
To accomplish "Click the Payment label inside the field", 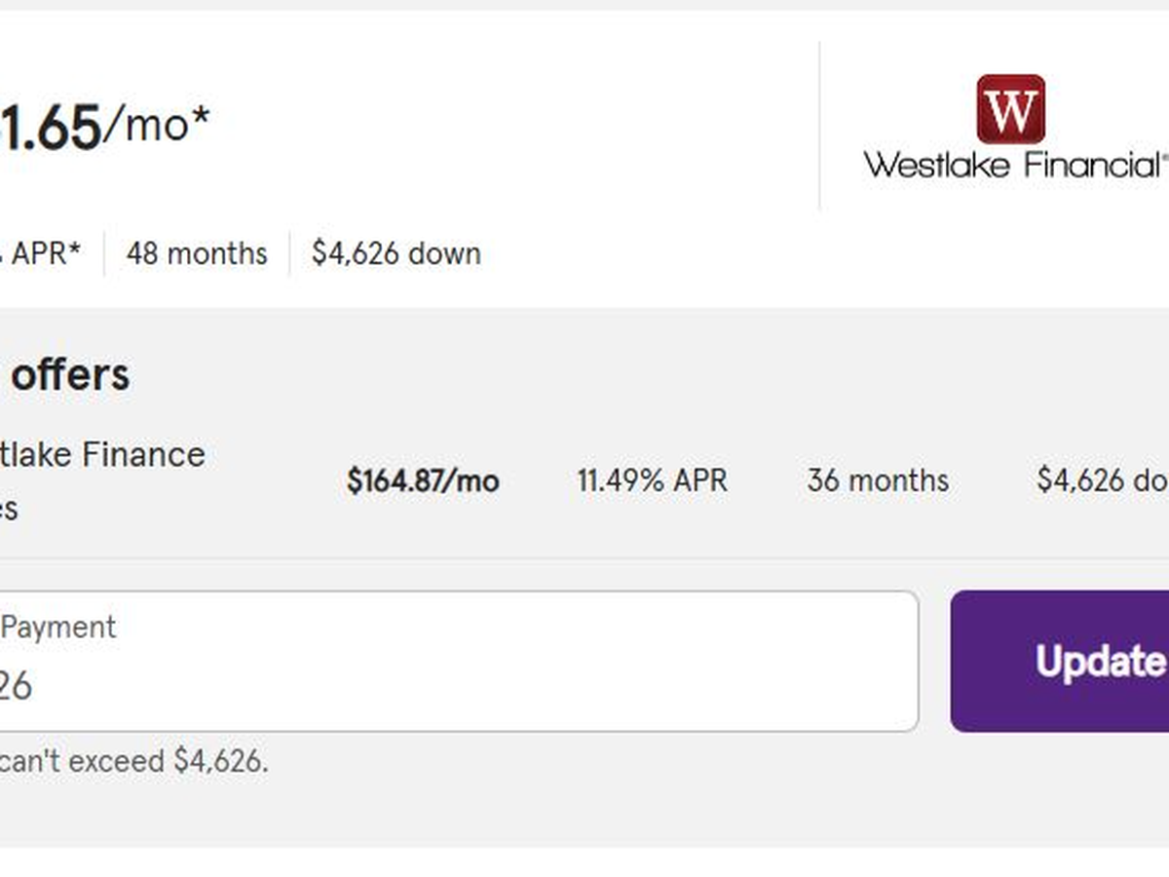I will point(58,627).
